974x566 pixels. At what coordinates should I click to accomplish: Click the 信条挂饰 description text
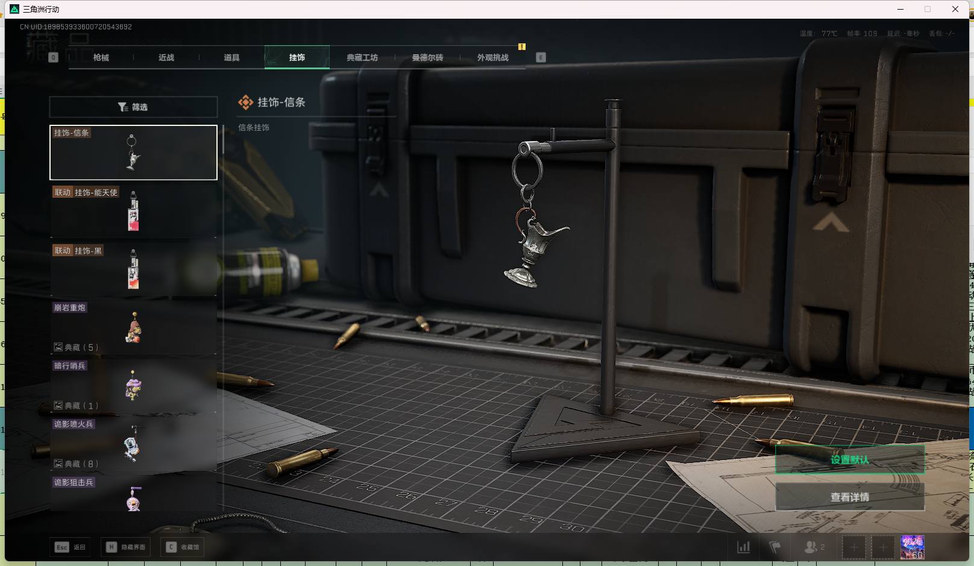(254, 128)
